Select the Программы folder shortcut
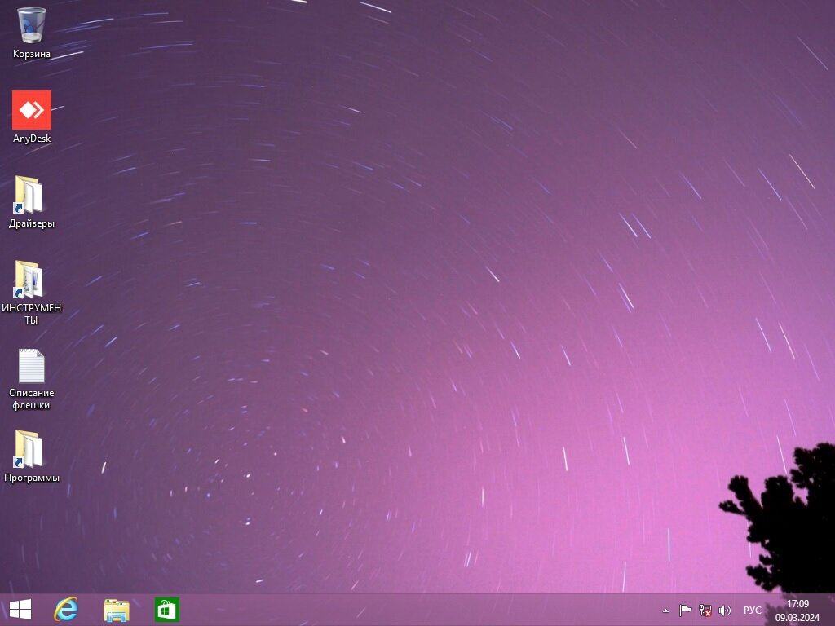 (29, 449)
